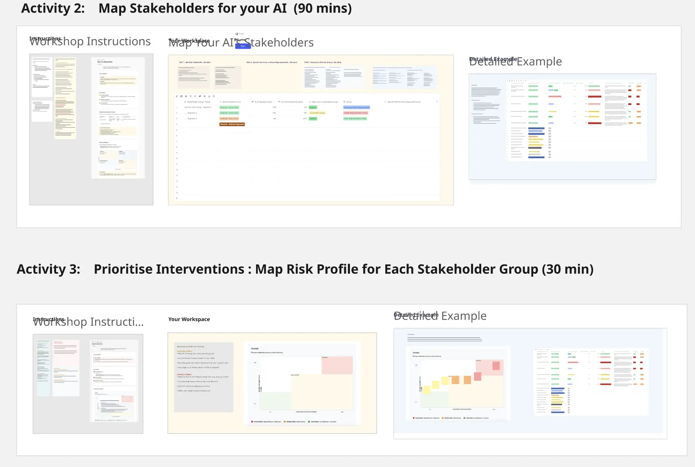
Task: Click the plus icon to add table column
Action: (437, 101)
